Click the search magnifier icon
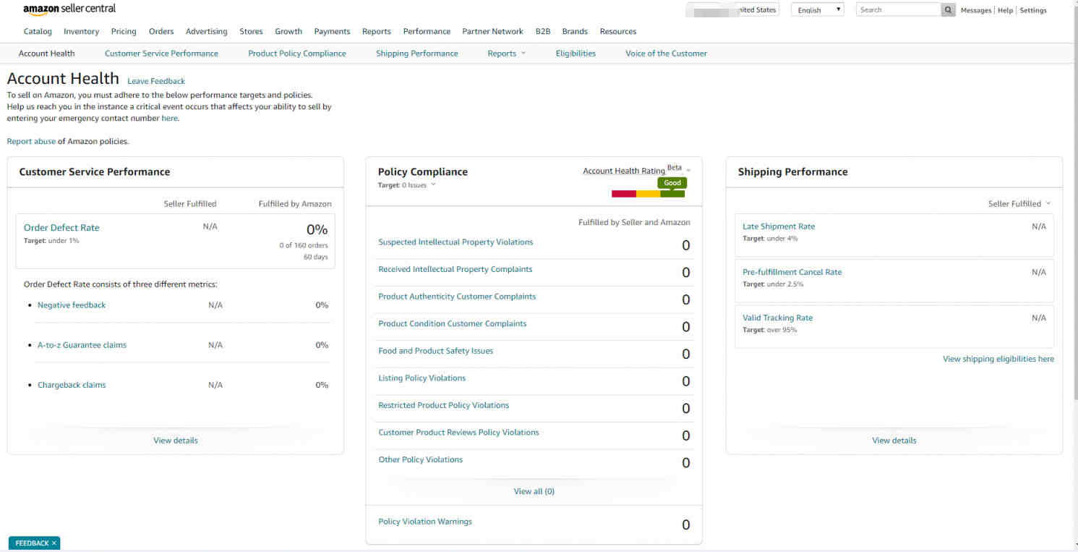This screenshot has width=1078, height=552. click(x=949, y=10)
